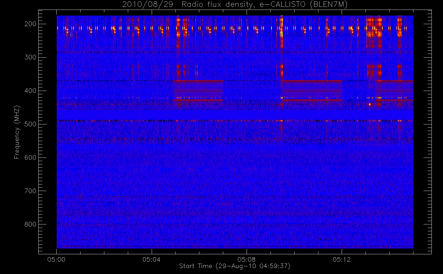Screen dimensions: 443x274
Task: Click the 05:04 time tick label
Action: (x=151, y=259)
